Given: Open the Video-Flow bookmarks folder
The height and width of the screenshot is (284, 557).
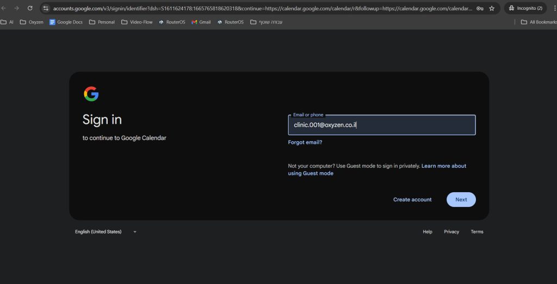Looking at the screenshot, I should coord(137,22).
